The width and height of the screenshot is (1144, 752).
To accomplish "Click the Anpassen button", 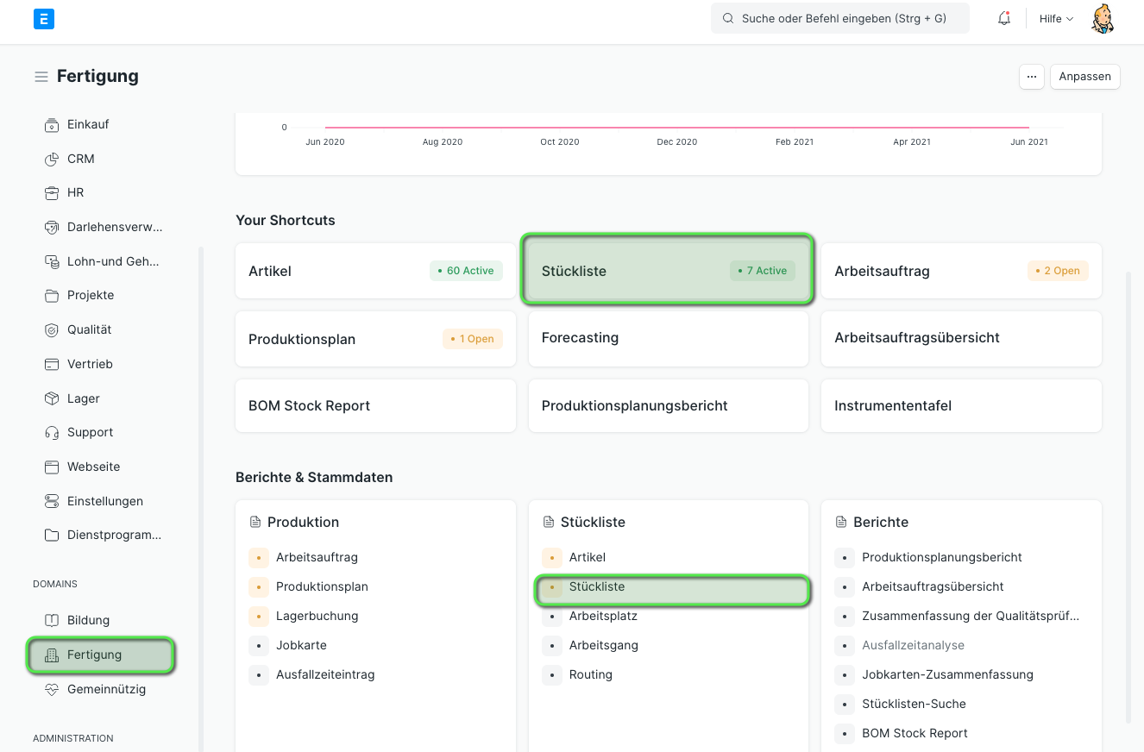I will tap(1085, 76).
